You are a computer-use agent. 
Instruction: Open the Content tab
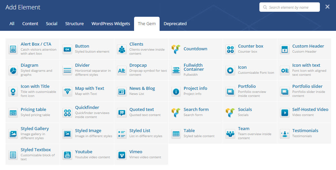pyautogui.click(x=30, y=24)
